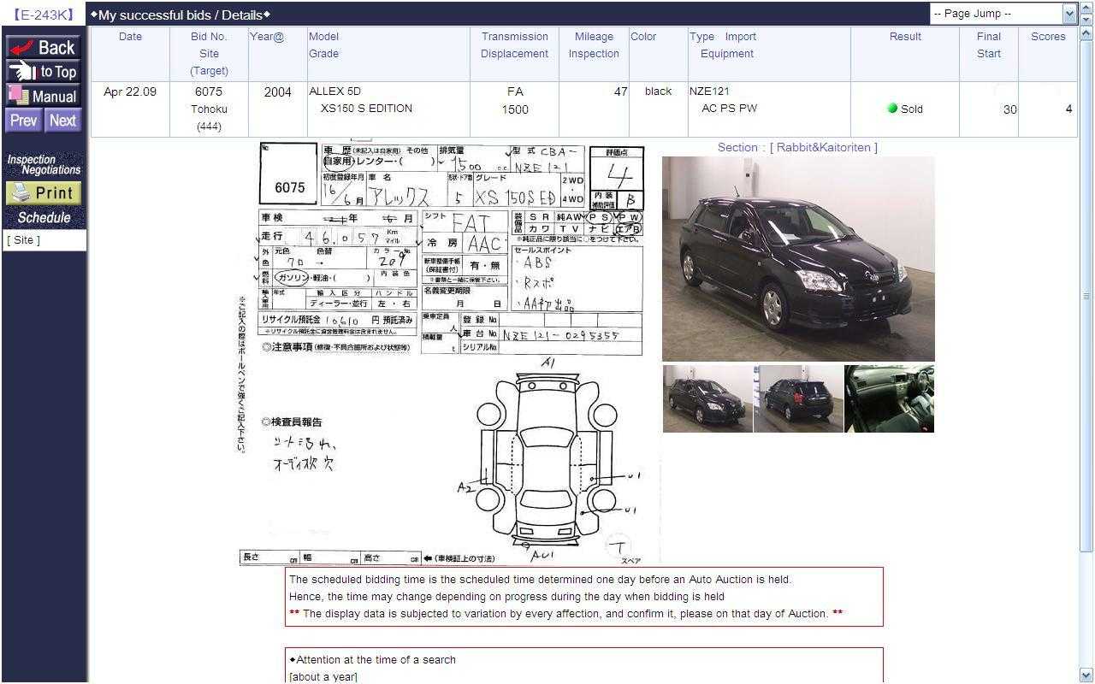Screen dimensions: 1095x684
Task: Click the main black car photo
Action: pyautogui.click(x=798, y=259)
